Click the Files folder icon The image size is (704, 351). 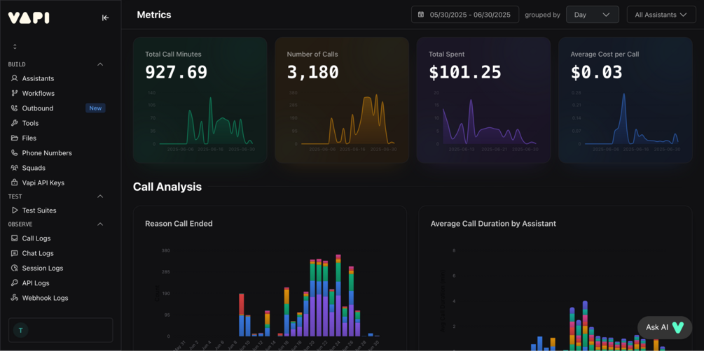pyautogui.click(x=15, y=138)
